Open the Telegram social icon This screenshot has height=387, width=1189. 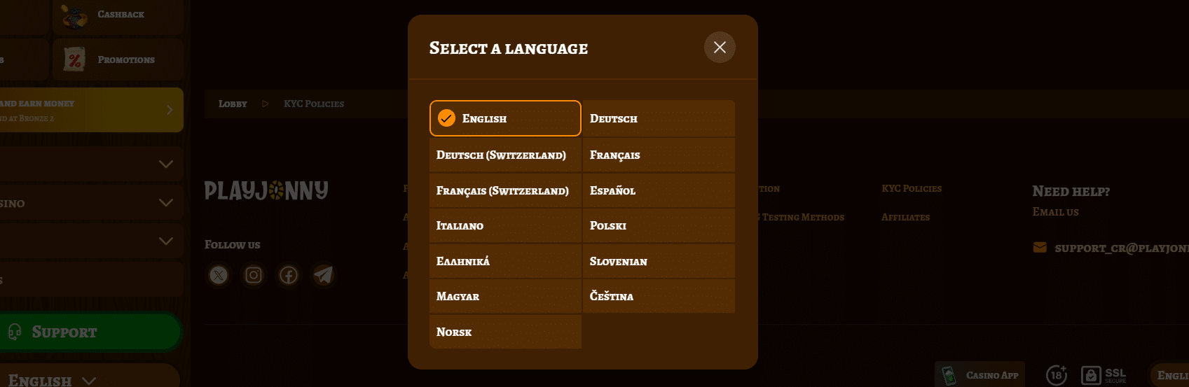click(x=323, y=275)
